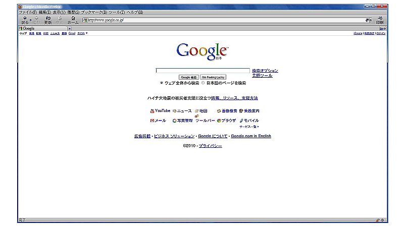Viewport: 404px width, 227px height.
Task: Expand the その他 more menu in top links
Action: pyautogui.click(x=82, y=33)
